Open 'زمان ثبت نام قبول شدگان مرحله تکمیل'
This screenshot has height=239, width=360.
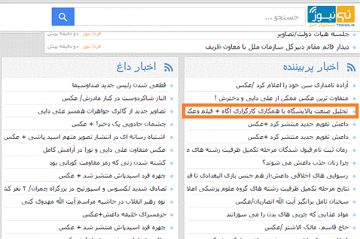(x=268, y=150)
